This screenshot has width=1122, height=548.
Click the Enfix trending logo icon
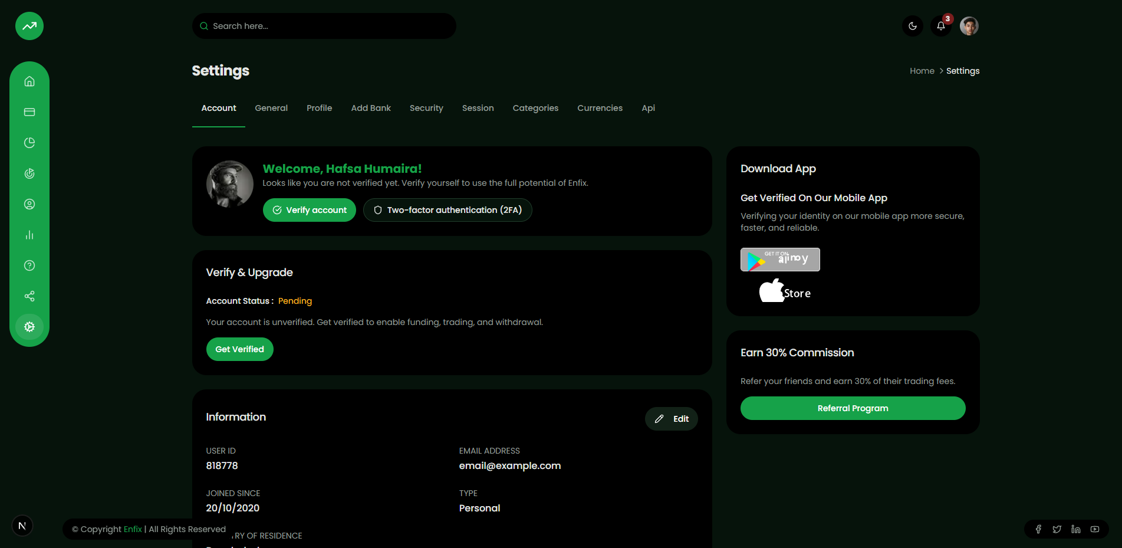(x=29, y=26)
